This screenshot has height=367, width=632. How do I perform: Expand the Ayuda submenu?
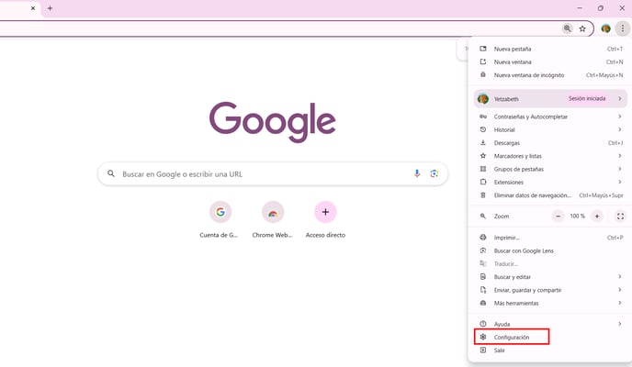(x=550, y=324)
